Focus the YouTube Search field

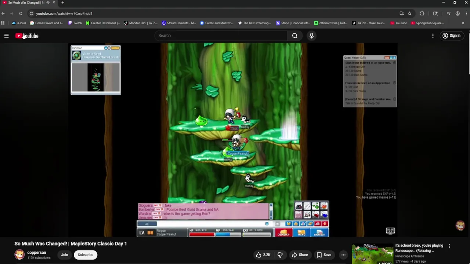pos(221,36)
